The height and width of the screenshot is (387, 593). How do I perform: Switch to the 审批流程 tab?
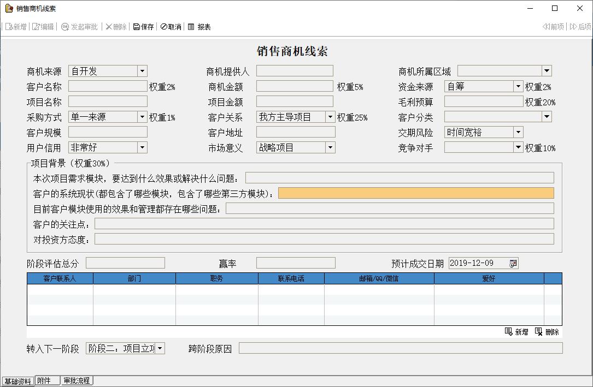[x=77, y=380]
